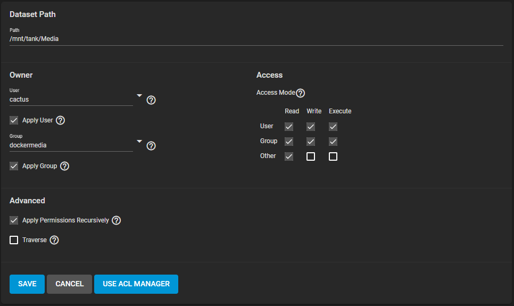Enable Write permission for Other
The width and height of the screenshot is (514, 306).
tap(311, 156)
